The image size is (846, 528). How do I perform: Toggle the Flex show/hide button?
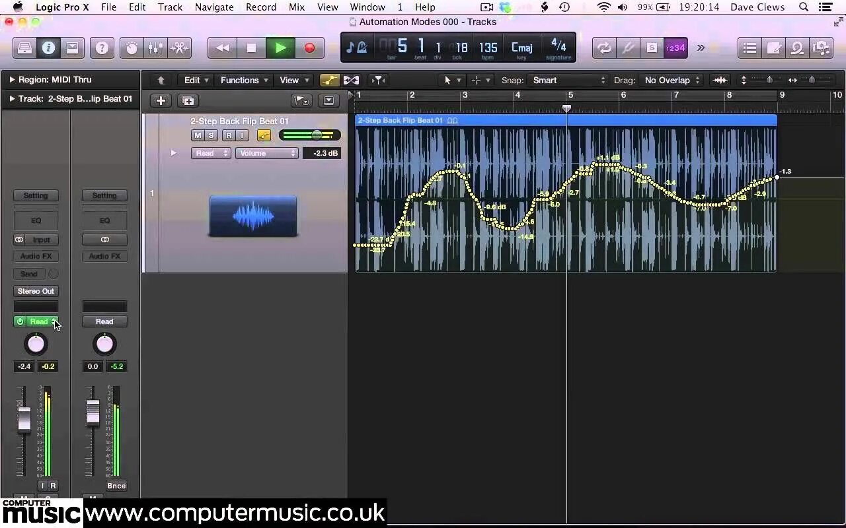[351, 81]
